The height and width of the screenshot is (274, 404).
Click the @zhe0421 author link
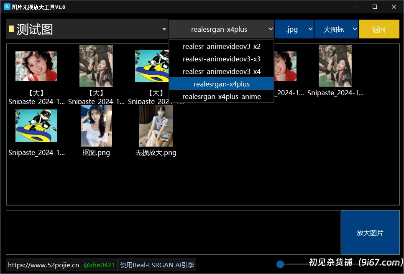click(x=99, y=264)
